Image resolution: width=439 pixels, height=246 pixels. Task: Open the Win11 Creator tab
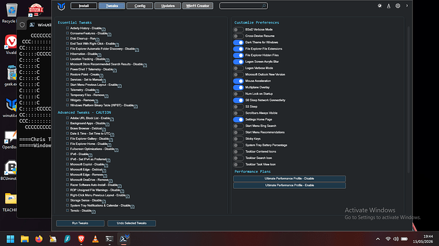198,6
